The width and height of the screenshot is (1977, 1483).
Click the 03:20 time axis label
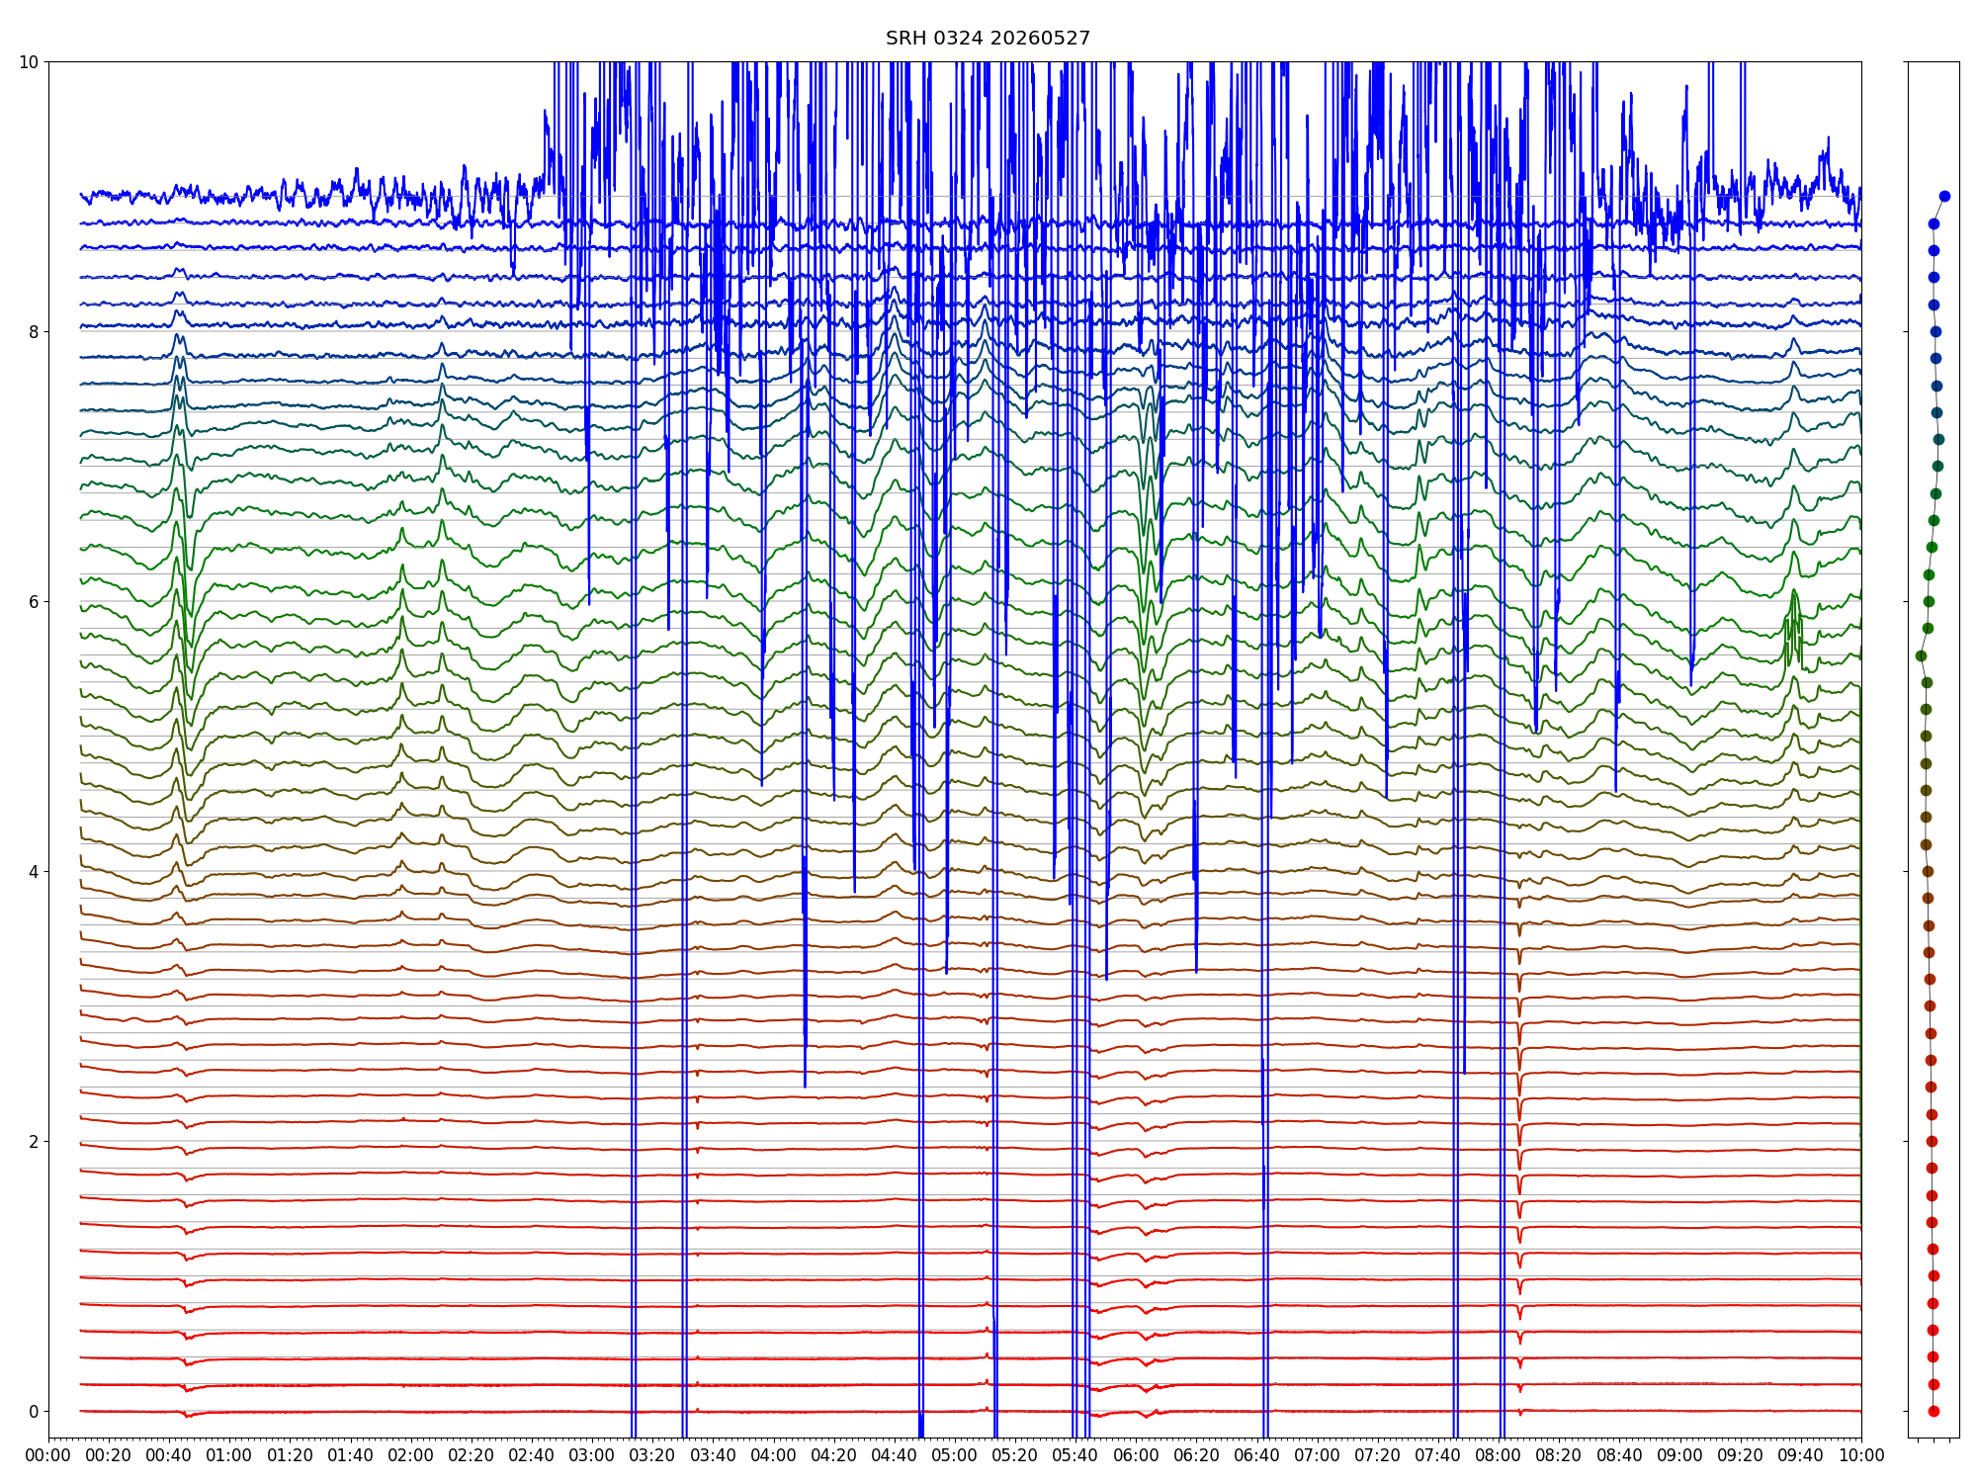(652, 1456)
